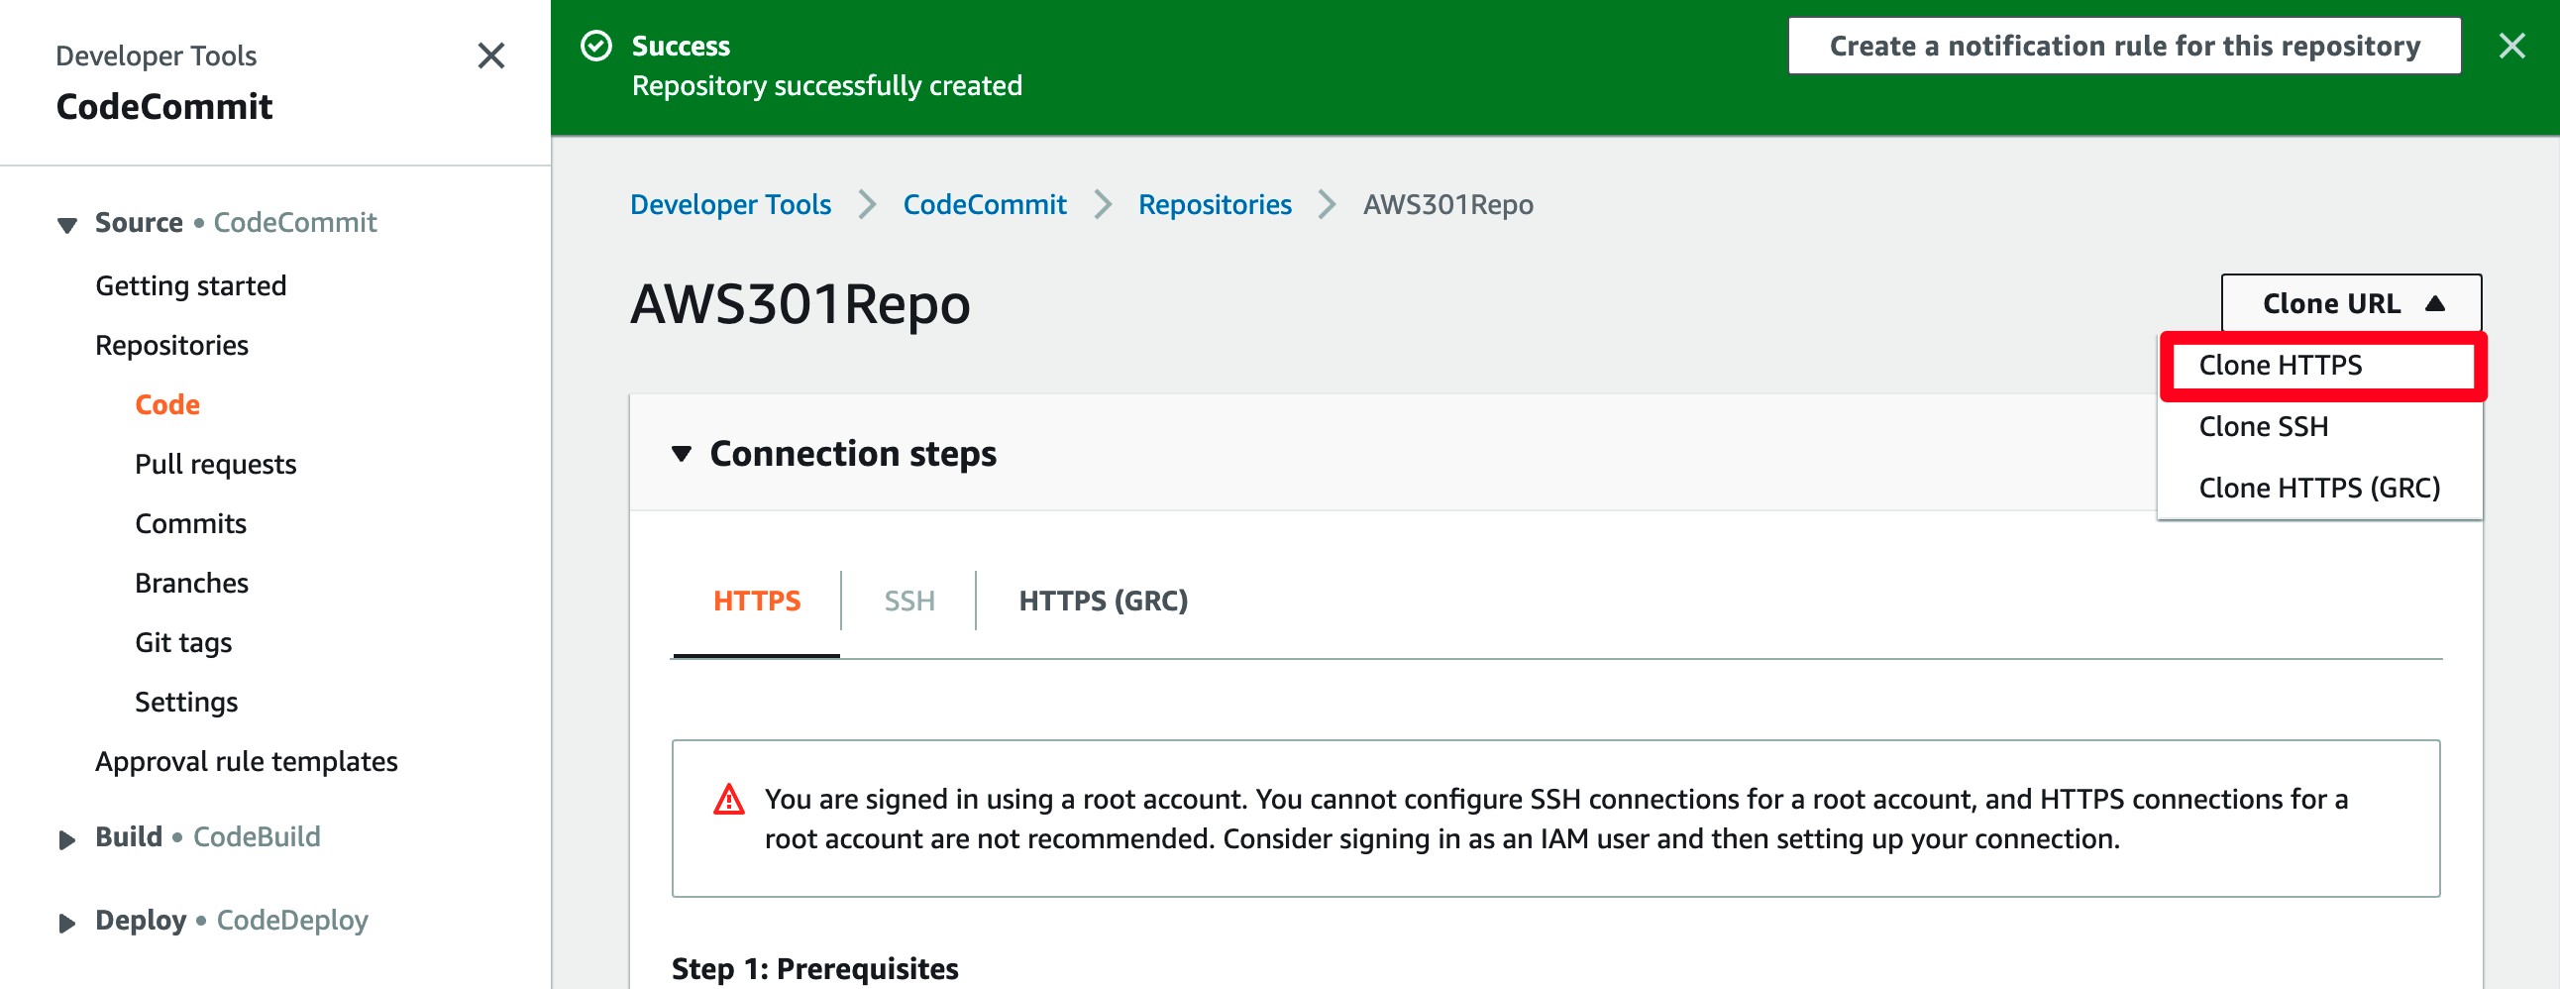The width and height of the screenshot is (2560, 989).
Task: Collapse the Connection steps panel
Action: tap(681, 454)
